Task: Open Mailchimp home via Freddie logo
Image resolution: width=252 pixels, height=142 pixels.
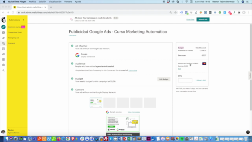Action: 4,20
